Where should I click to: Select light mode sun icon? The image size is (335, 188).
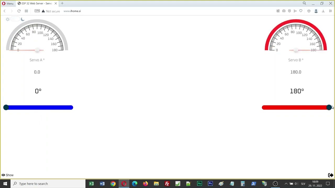[8, 19]
